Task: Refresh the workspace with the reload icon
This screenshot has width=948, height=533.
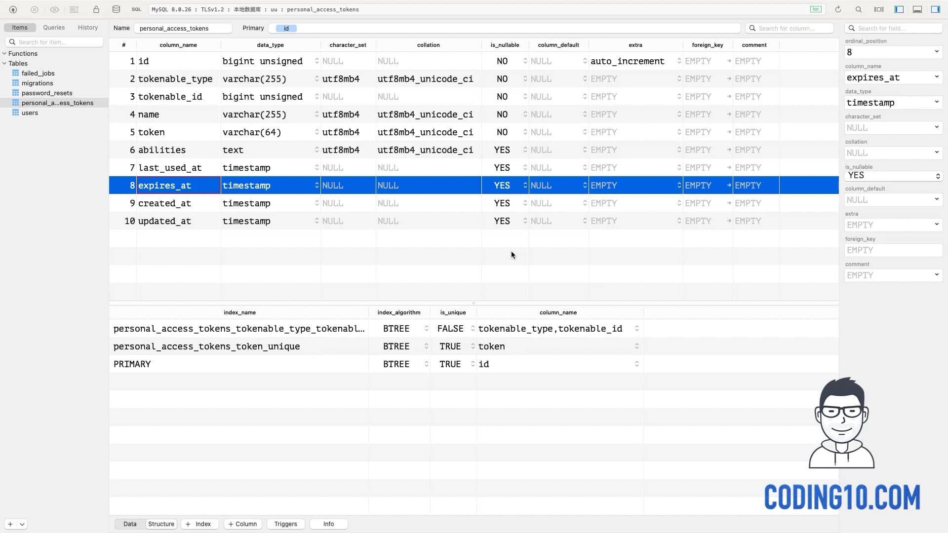Action: click(x=838, y=9)
